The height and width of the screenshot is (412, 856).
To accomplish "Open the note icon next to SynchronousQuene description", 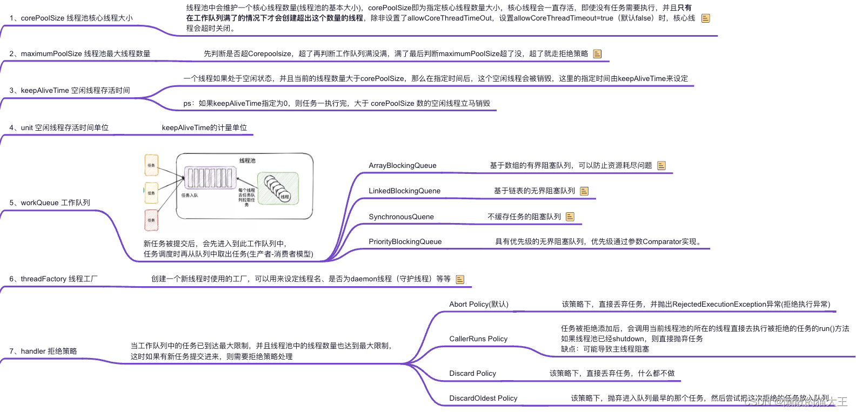I will tap(570, 217).
